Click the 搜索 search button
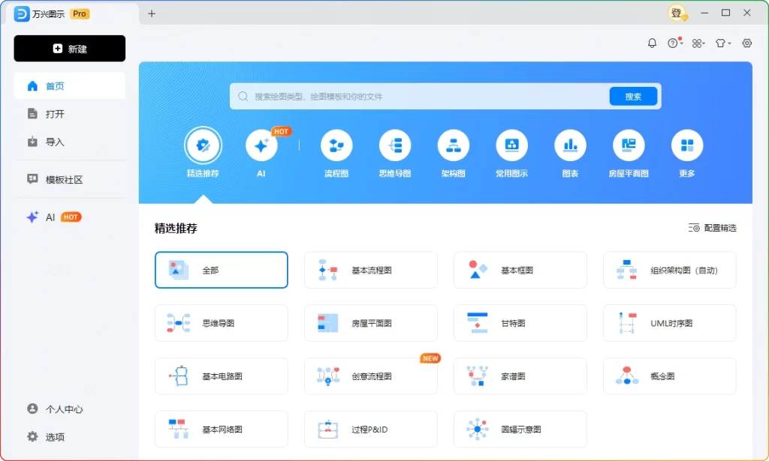 point(633,96)
